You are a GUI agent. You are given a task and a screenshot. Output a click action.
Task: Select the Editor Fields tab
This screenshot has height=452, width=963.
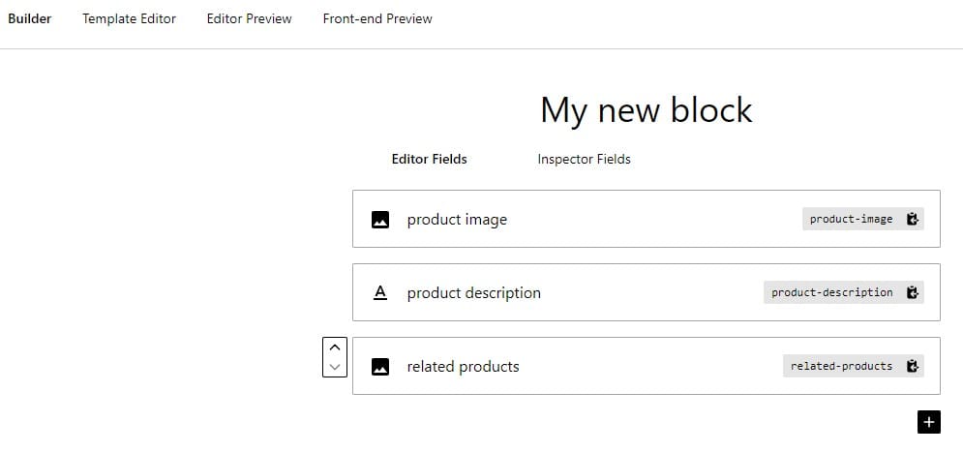pyautogui.click(x=430, y=159)
